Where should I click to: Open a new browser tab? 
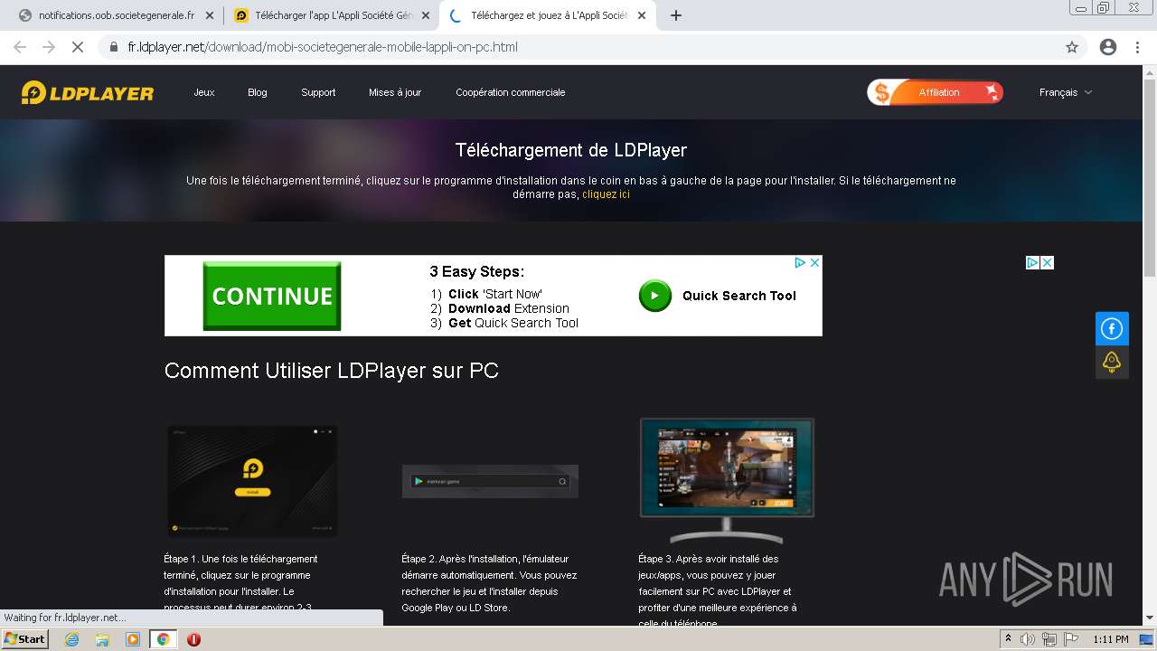[675, 15]
